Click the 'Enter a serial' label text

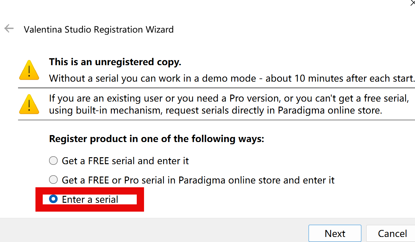pyautogui.click(x=90, y=200)
